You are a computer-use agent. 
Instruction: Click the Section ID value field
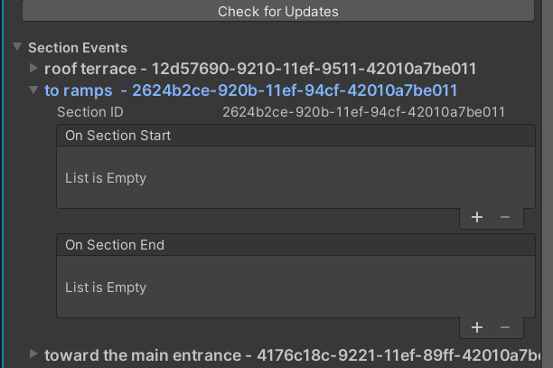coord(363,112)
